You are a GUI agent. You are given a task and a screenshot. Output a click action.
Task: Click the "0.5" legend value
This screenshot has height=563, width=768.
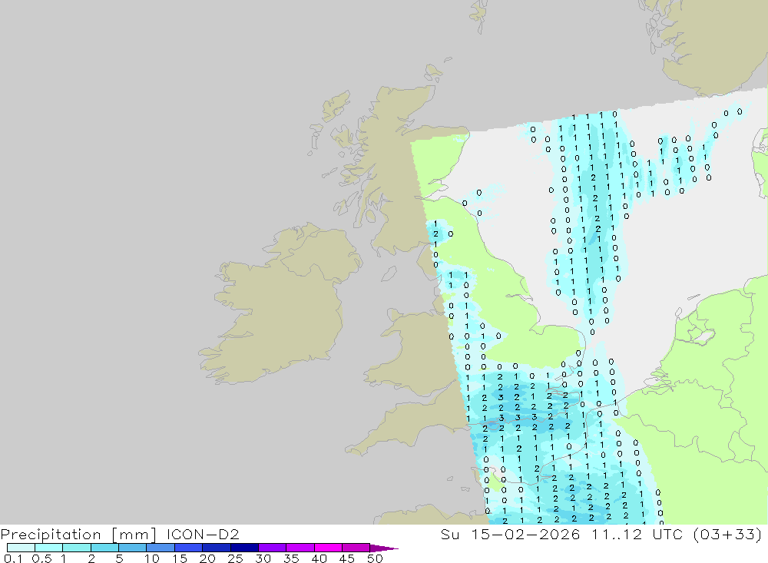pos(41,558)
